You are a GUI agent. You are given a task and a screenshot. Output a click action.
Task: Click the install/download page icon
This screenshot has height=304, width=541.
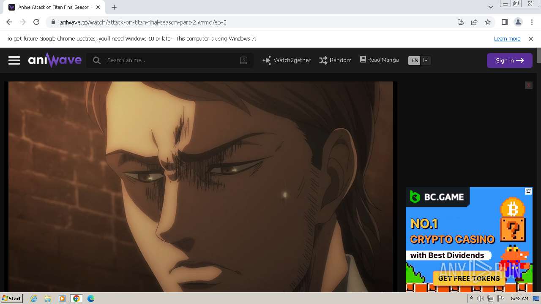461,22
